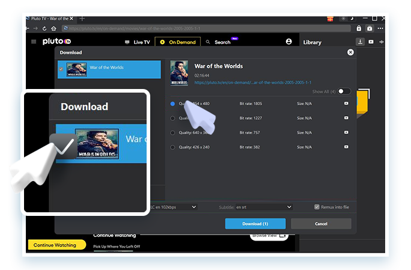Viewport: 411px width, 270px height.
Task: Click video icon on bit rate 382 row
Action: (346, 147)
